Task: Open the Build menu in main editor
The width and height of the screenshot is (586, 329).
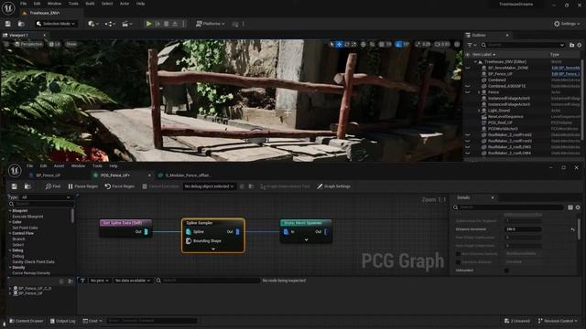Action: pos(90,4)
